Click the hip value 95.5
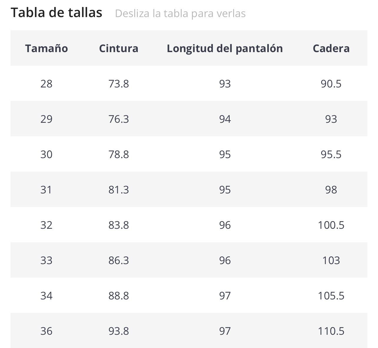Image resolution: width=378 pixels, height=348 pixels. point(331,154)
